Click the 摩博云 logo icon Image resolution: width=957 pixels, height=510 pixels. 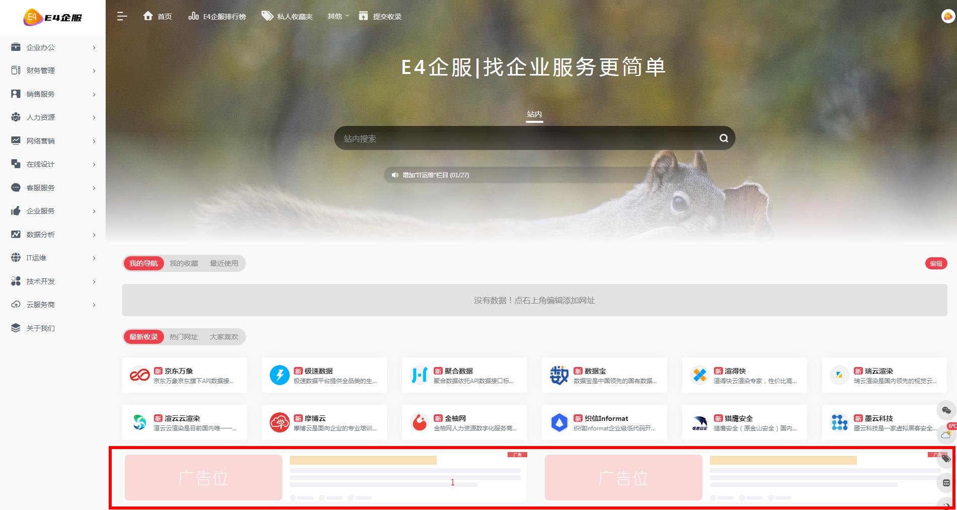pos(279,423)
